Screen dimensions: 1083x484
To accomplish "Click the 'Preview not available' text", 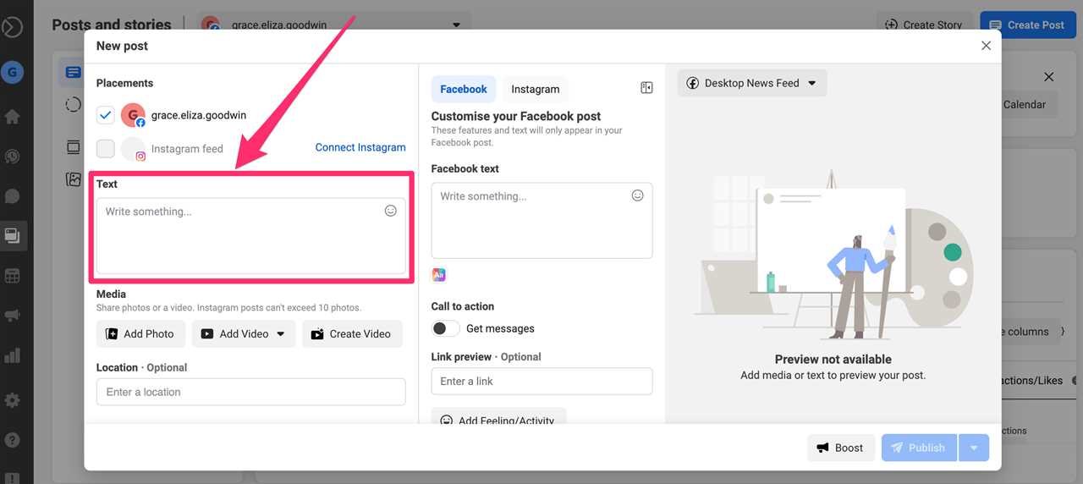I will coord(833,359).
